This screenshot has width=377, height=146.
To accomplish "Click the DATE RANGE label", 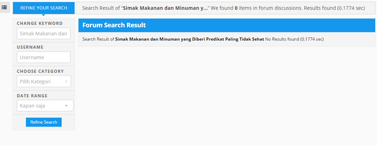I will point(32,96).
